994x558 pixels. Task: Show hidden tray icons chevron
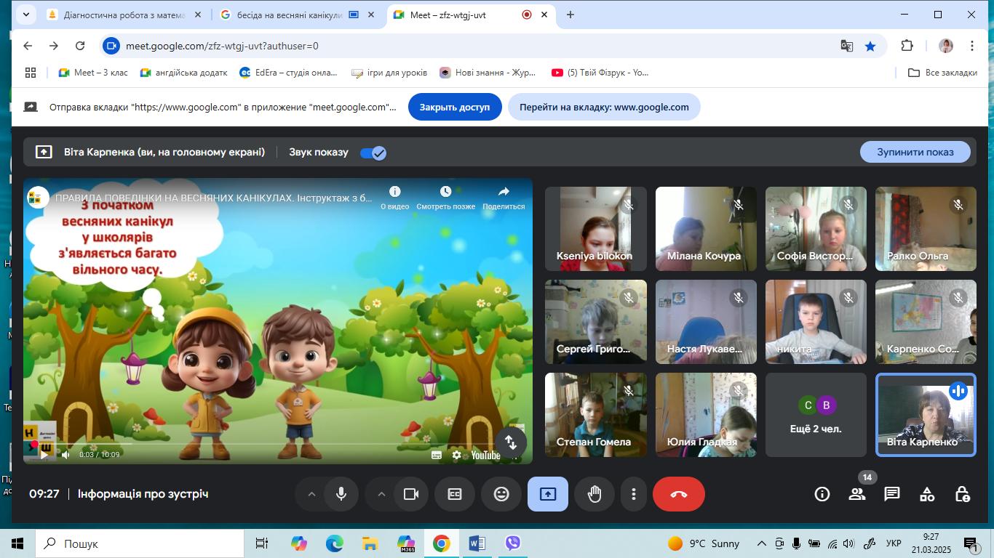(x=762, y=543)
